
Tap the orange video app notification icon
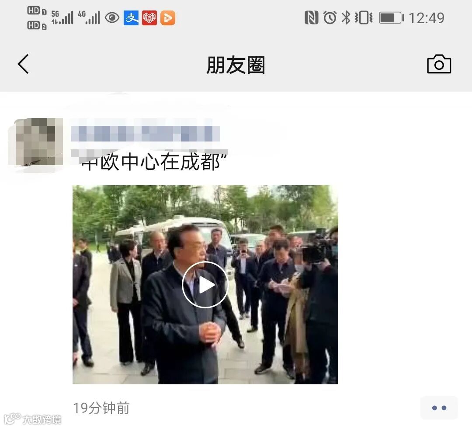(x=168, y=18)
